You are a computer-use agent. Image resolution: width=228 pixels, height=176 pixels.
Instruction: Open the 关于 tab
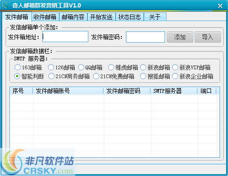click(155, 17)
